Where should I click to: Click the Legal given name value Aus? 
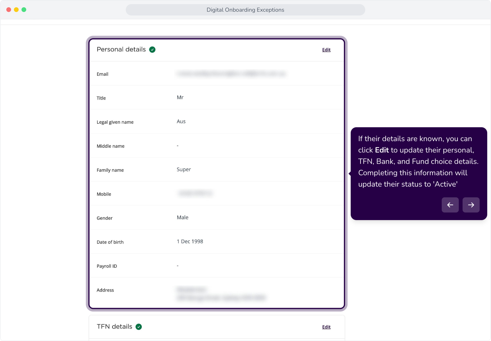coord(181,122)
